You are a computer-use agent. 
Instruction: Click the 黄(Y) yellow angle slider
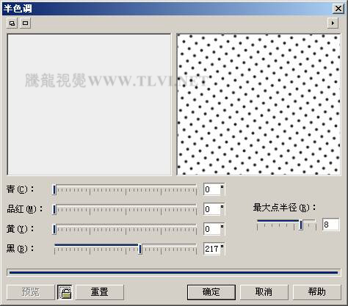[x=125, y=229]
